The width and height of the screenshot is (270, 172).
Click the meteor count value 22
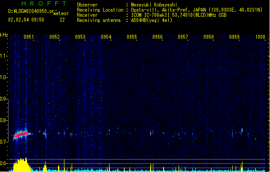pyautogui.click(x=62, y=20)
